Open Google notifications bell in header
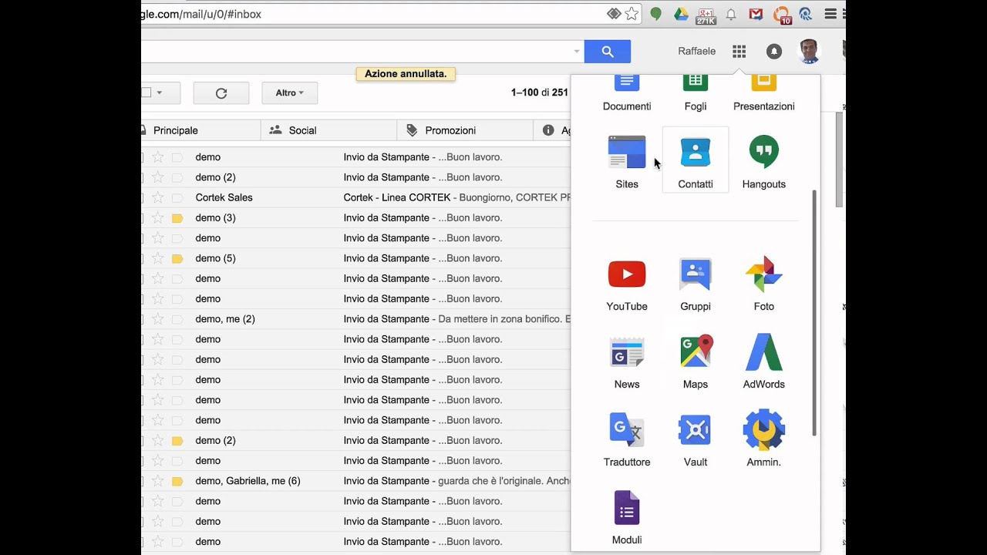Screen dimensions: 987x555 click(773, 51)
